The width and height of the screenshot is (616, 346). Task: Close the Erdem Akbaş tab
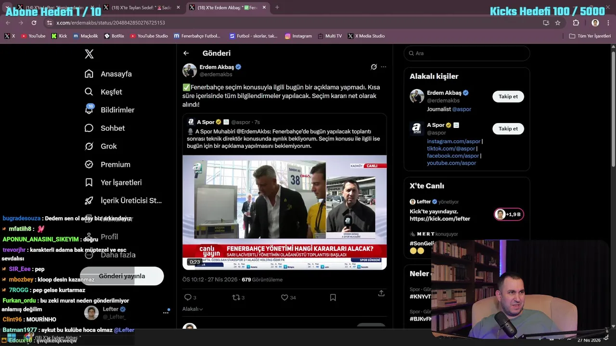[x=264, y=7]
